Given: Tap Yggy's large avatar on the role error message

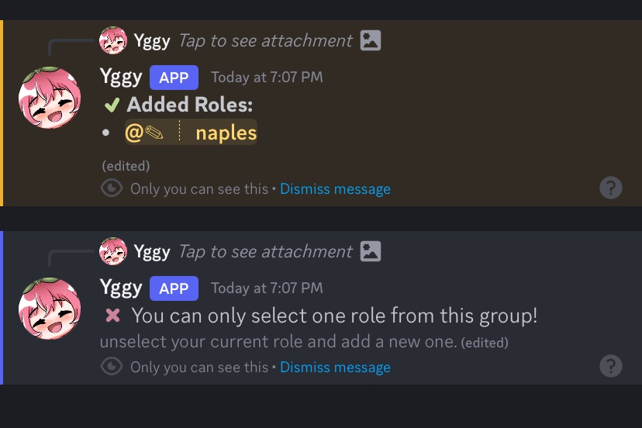Looking at the screenshot, I should 50,309.
